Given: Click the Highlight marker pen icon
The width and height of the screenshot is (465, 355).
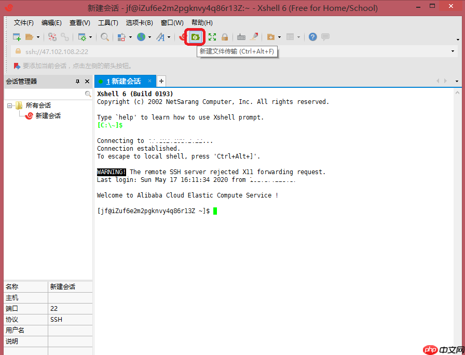Looking at the screenshot, I should pos(254,37).
